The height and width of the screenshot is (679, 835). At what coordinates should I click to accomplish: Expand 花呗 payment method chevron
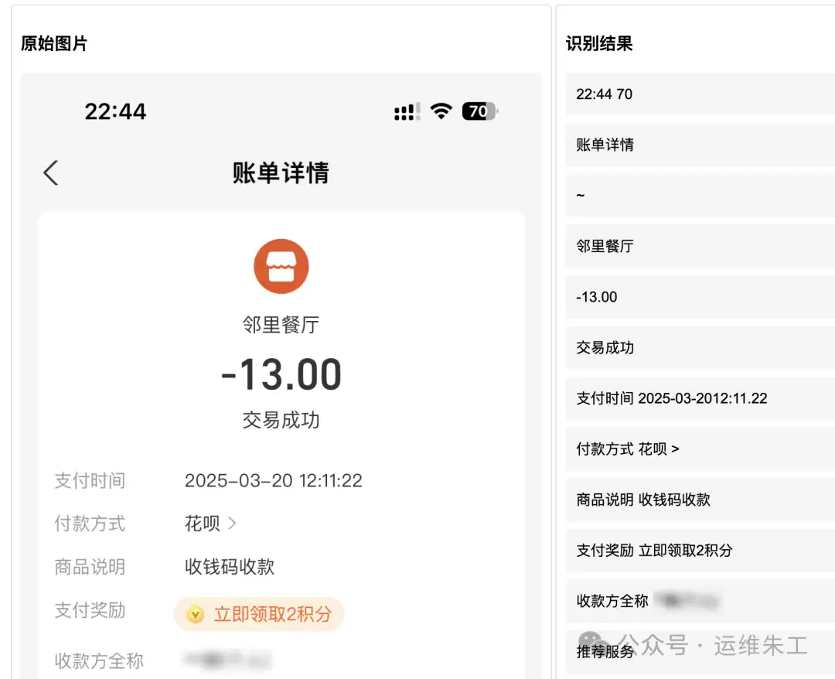click(x=232, y=524)
